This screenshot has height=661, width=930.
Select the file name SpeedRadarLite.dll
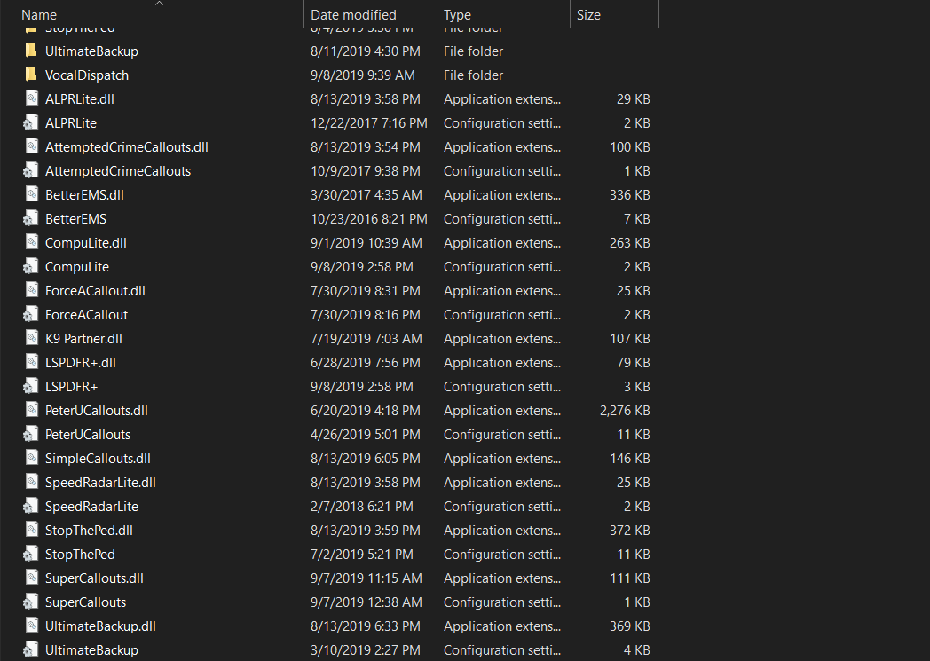(x=100, y=483)
